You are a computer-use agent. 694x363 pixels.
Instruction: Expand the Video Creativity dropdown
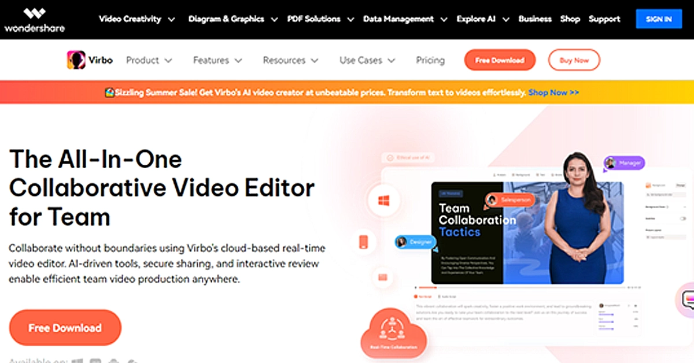[x=137, y=19]
